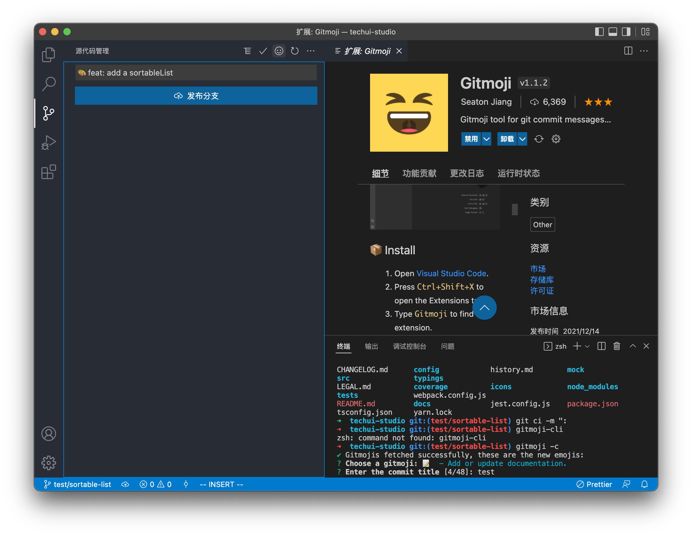Viewport: 692px width, 536px height.
Task: Click the commit message input field
Action: tap(196, 72)
